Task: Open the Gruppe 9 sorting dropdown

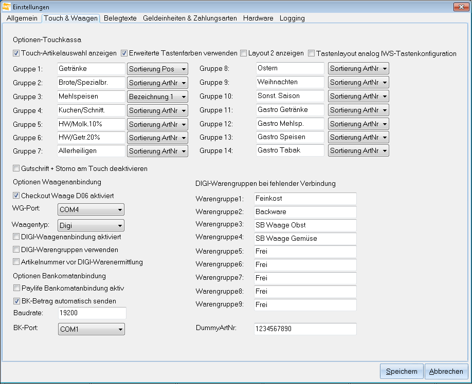Action: [358, 82]
